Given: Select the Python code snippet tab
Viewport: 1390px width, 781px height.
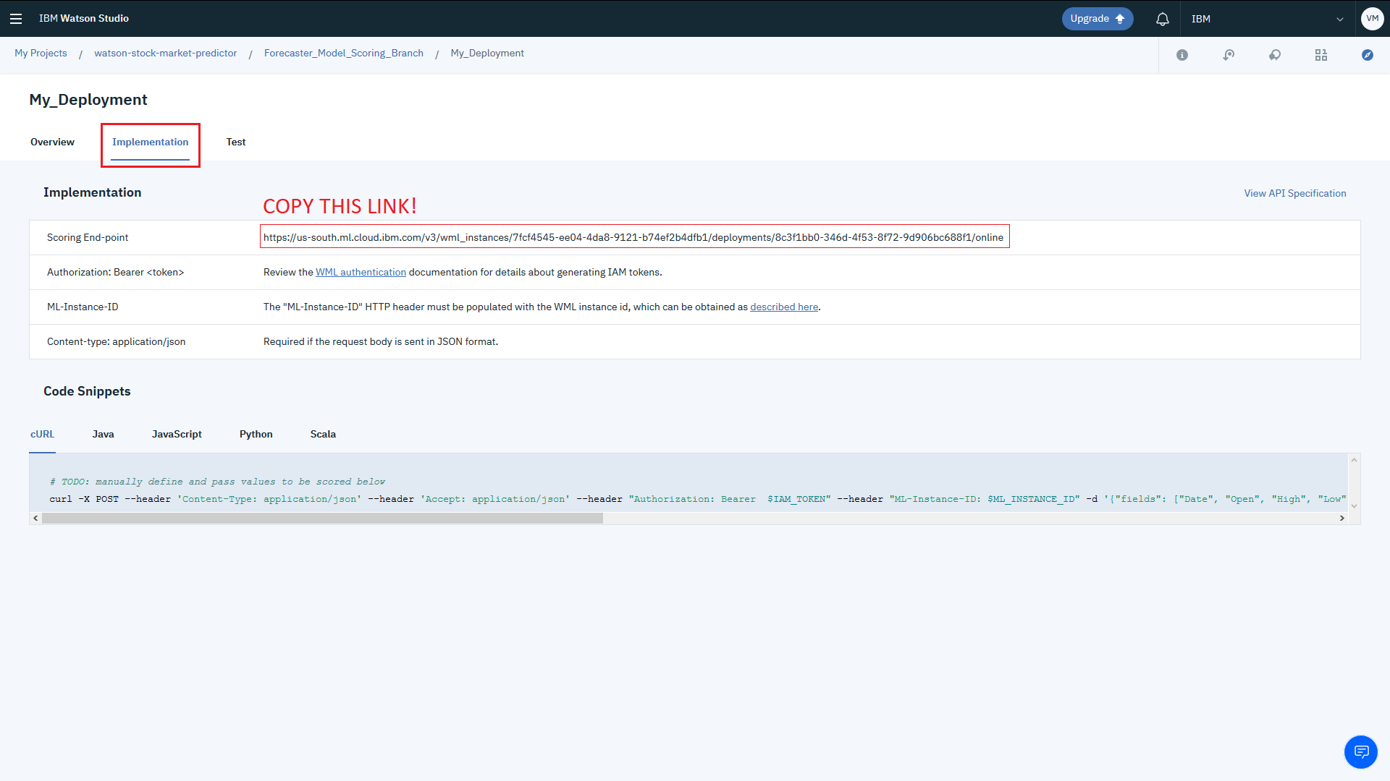Looking at the screenshot, I should click(256, 434).
